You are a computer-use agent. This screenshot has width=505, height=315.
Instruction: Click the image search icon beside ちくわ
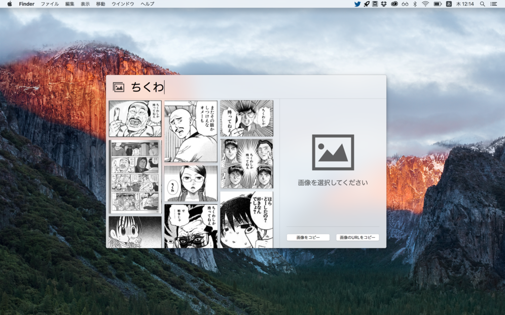point(118,87)
